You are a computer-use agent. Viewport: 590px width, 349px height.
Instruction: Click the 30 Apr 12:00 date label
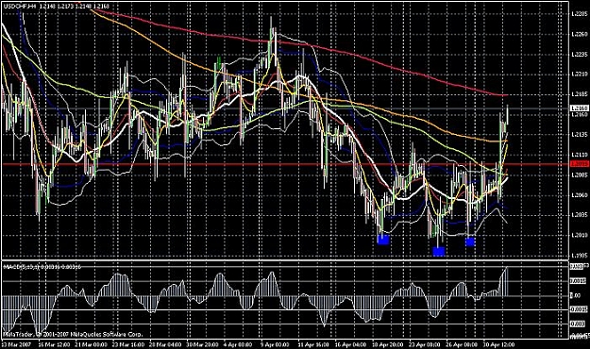tap(498, 344)
